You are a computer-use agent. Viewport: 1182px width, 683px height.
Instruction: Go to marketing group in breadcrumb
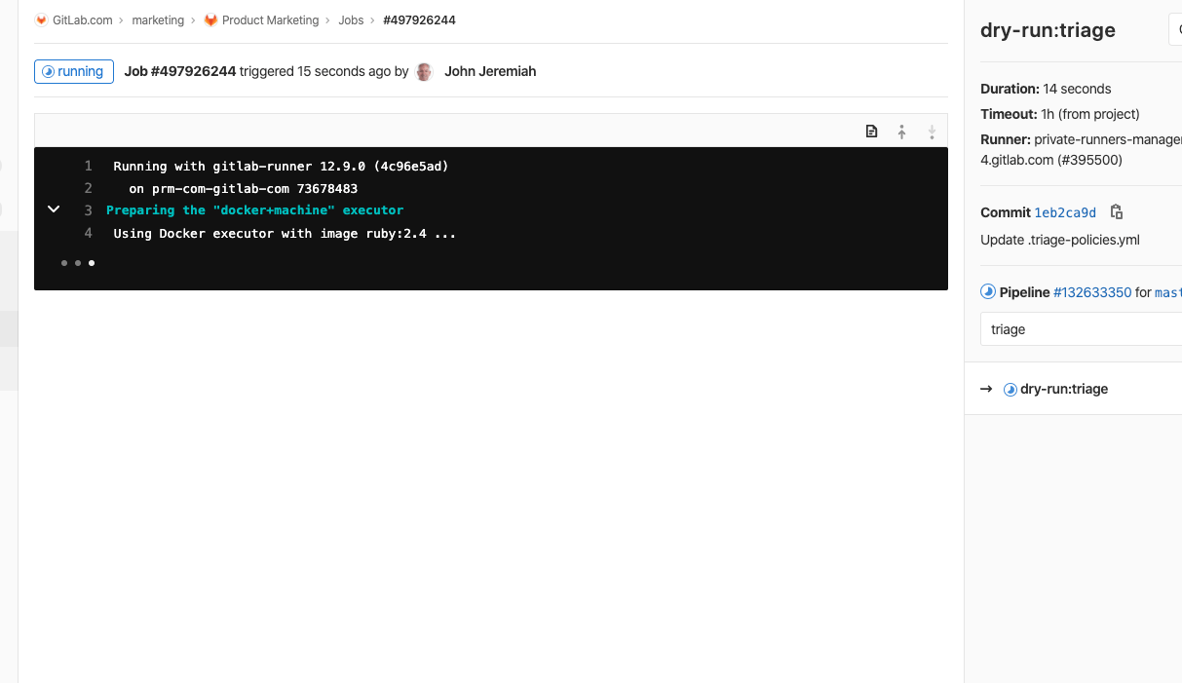(x=157, y=20)
